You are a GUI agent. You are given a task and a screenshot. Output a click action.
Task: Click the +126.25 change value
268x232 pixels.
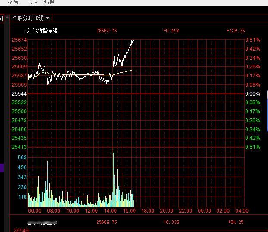click(x=236, y=31)
